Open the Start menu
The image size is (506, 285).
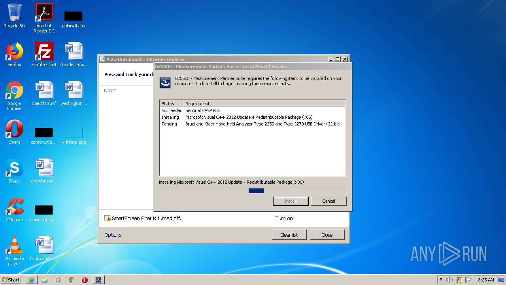coord(11,279)
